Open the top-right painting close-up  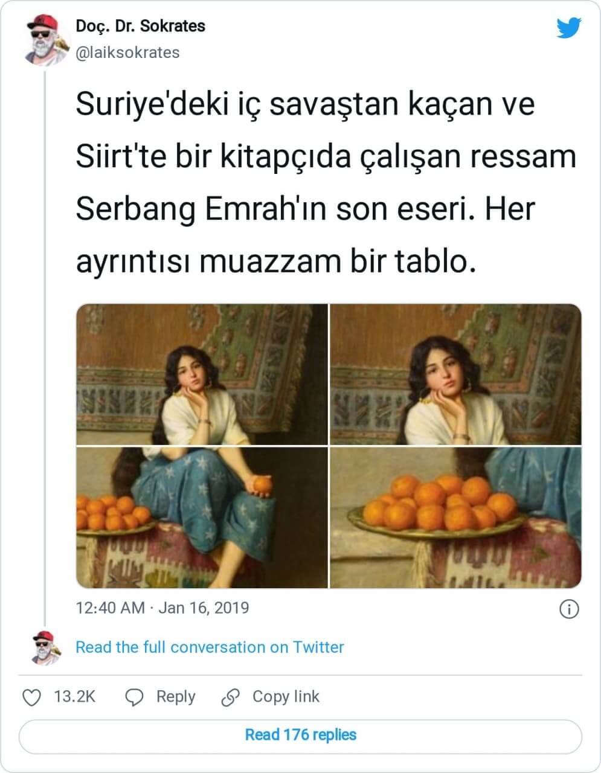[455, 374]
